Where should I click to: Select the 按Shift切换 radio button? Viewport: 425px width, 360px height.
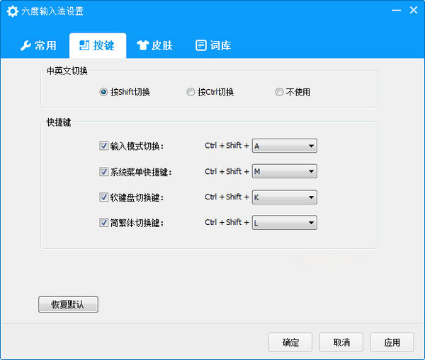click(x=103, y=92)
